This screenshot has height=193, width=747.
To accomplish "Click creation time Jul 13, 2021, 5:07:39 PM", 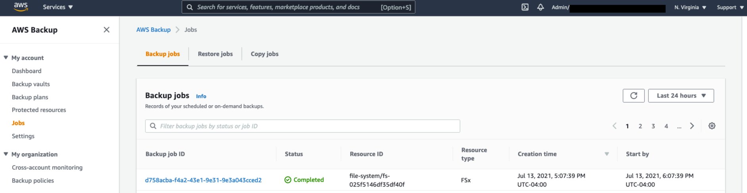I will [551, 180].
